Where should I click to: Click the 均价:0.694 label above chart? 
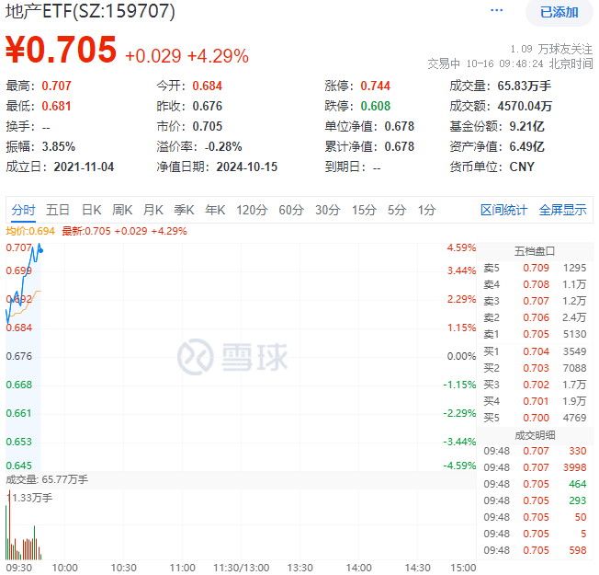[30, 231]
